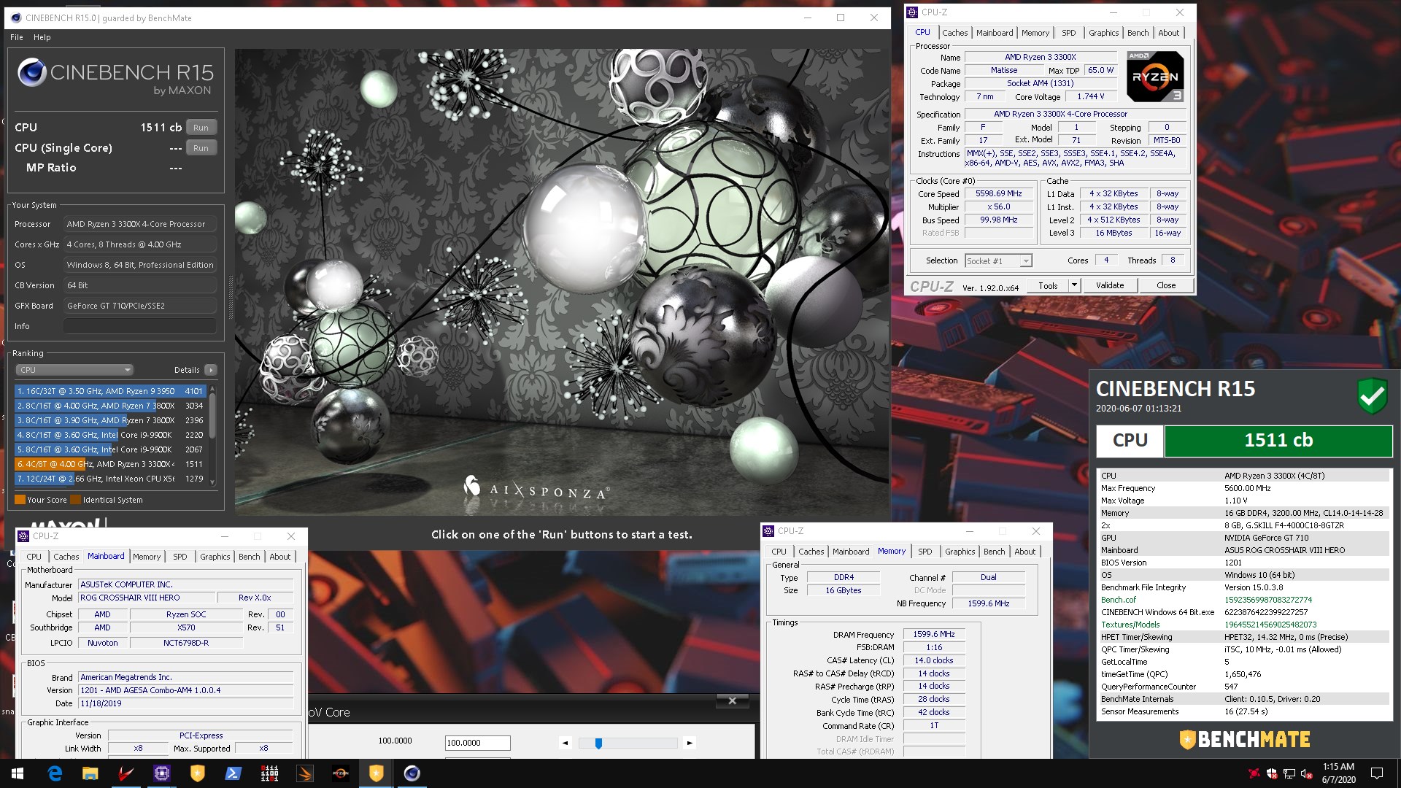Viewport: 1401px width, 788px height.
Task: Open network status in the tray
Action: click(x=1289, y=773)
